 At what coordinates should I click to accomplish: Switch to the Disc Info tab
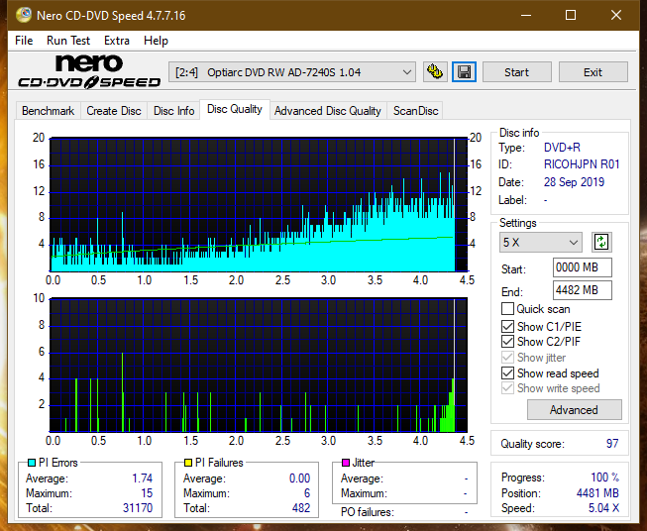coord(173,111)
